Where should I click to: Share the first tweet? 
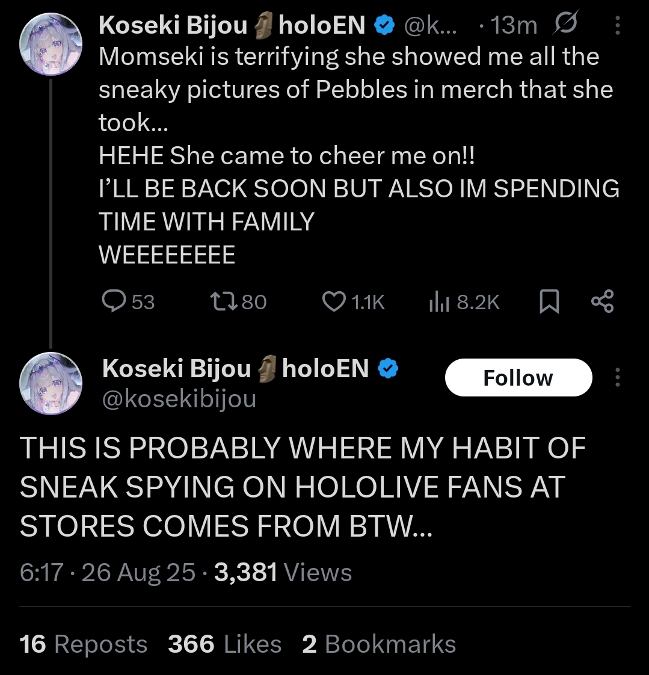(603, 301)
